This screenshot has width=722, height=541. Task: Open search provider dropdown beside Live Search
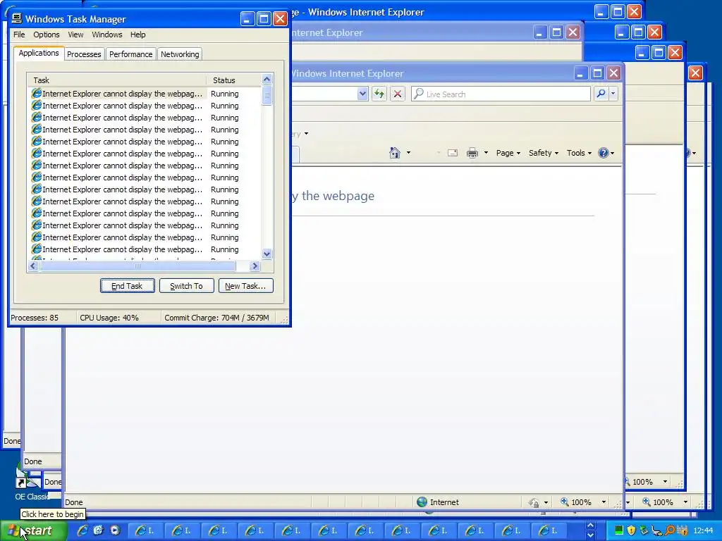(613, 94)
